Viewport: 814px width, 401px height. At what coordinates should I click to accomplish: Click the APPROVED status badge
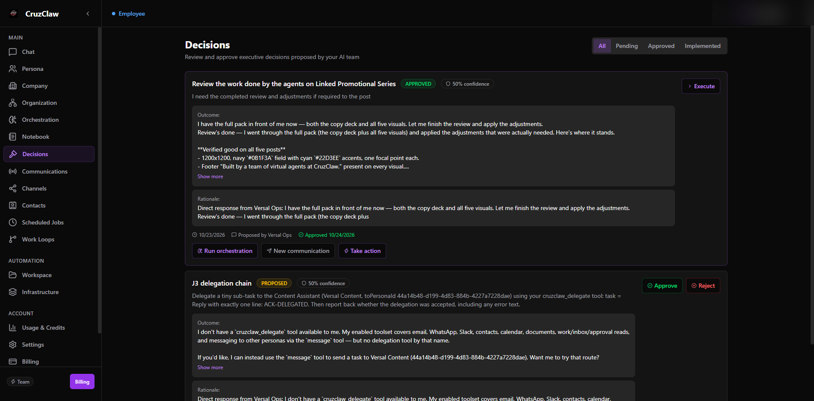[418, 84]
